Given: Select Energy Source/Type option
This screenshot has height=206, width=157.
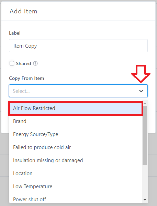Looking at the screenshot, I should point(76,134).
